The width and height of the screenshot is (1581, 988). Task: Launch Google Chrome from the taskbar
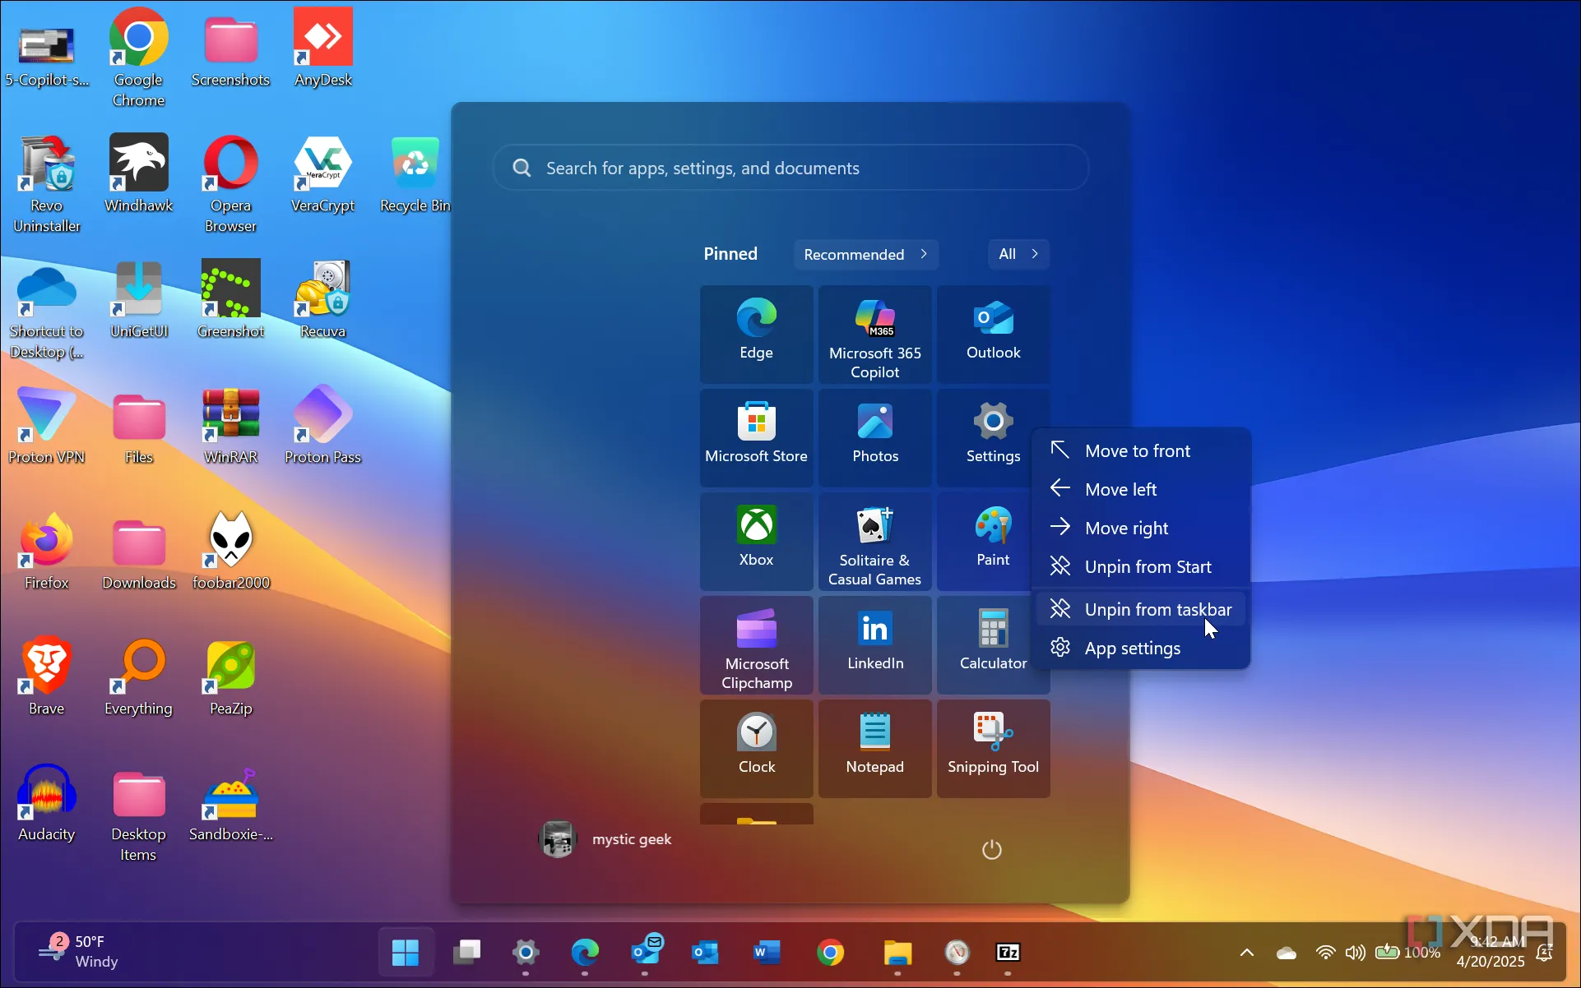[831, 952]
